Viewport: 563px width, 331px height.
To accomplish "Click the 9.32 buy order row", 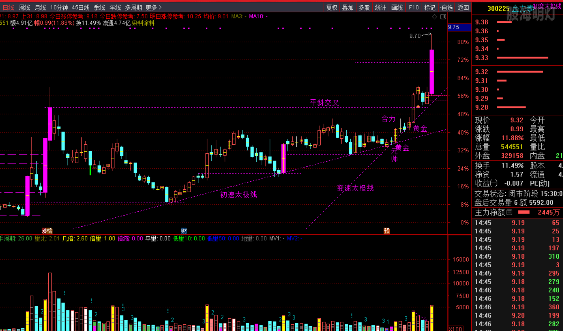I will [x=517, y=72].
